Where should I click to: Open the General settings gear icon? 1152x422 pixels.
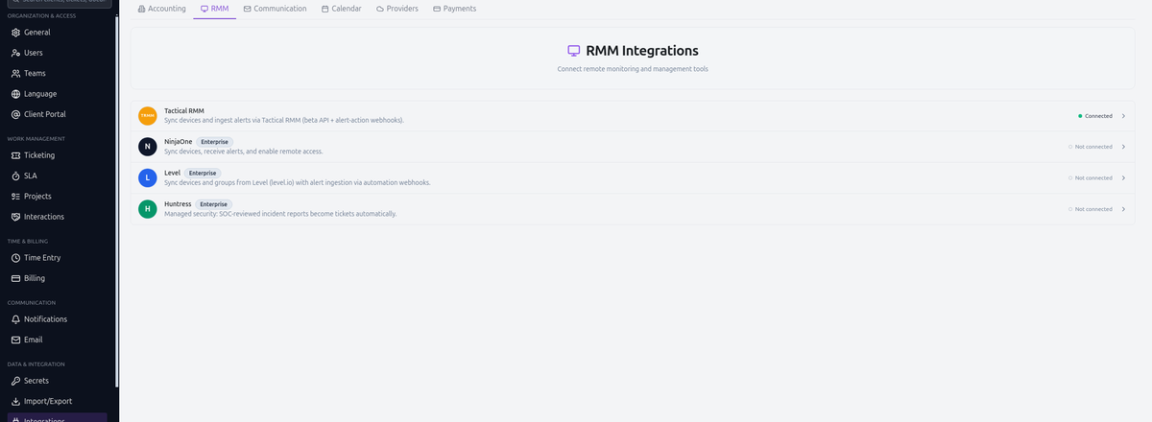point(15,33)
